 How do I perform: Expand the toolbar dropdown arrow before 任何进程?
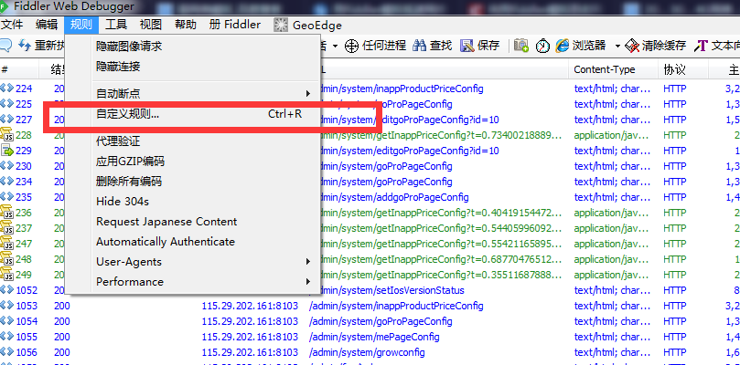coord(335,47)
